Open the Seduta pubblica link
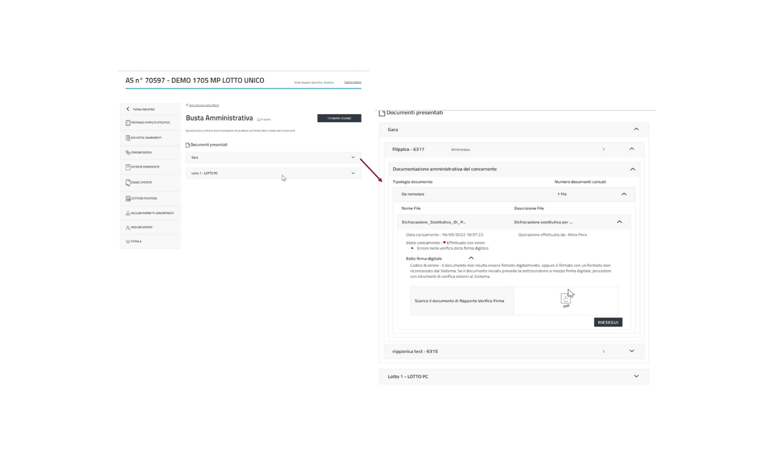Viewport: 773px width, 458px height. tap(352, 82)
